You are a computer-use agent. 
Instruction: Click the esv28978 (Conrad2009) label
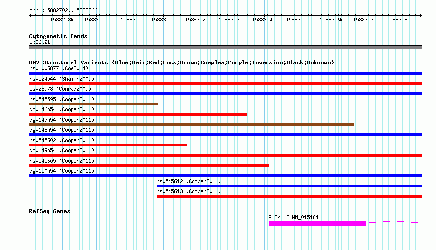coord(60,89)
